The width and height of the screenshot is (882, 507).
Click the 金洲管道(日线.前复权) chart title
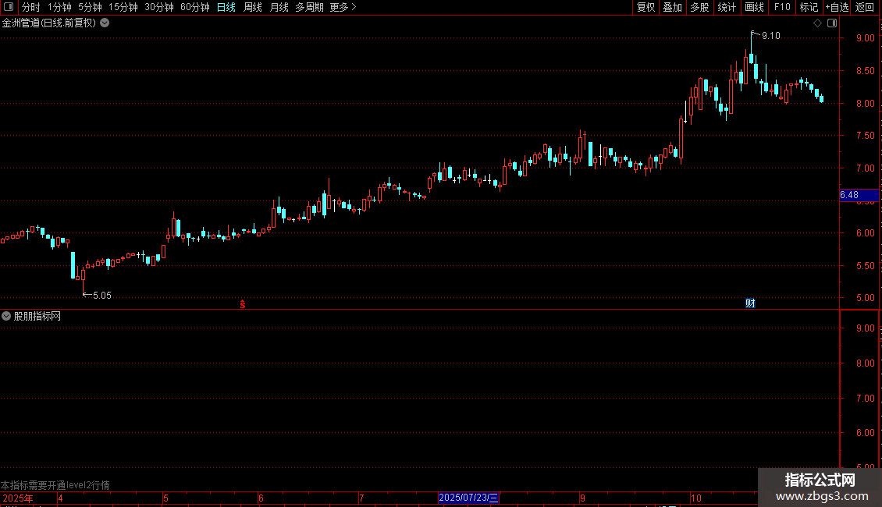click(x=49, y=23)
